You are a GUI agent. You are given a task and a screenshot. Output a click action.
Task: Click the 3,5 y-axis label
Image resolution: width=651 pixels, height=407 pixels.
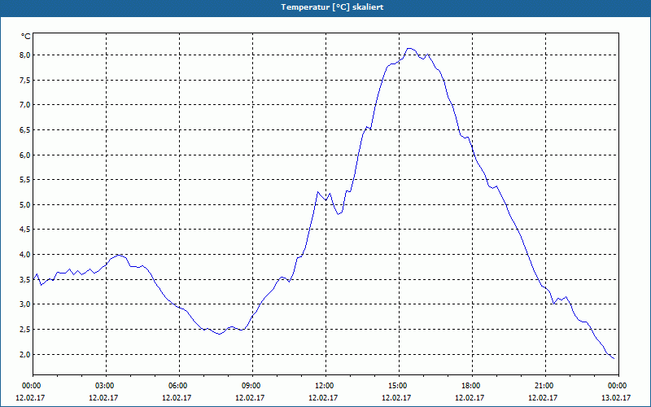tap(25, 279)
